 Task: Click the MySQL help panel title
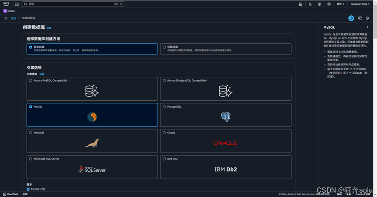click(329, 27)
